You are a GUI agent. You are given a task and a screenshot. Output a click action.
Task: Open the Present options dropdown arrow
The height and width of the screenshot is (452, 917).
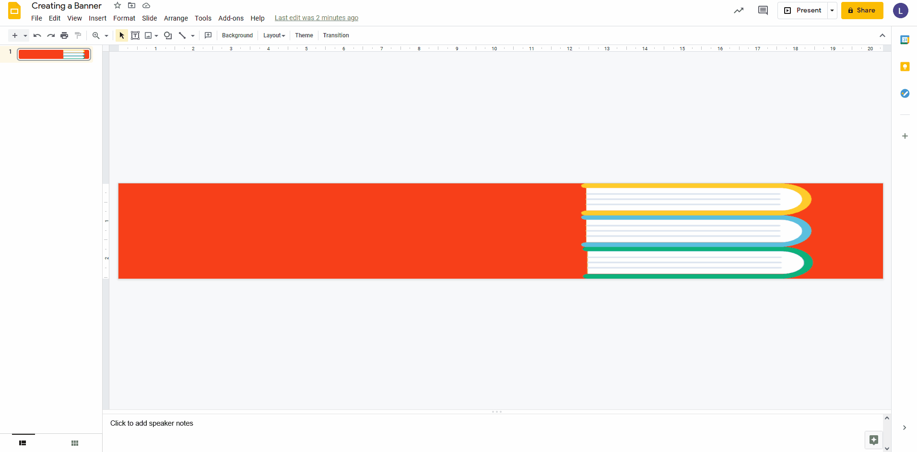[832, 10]
